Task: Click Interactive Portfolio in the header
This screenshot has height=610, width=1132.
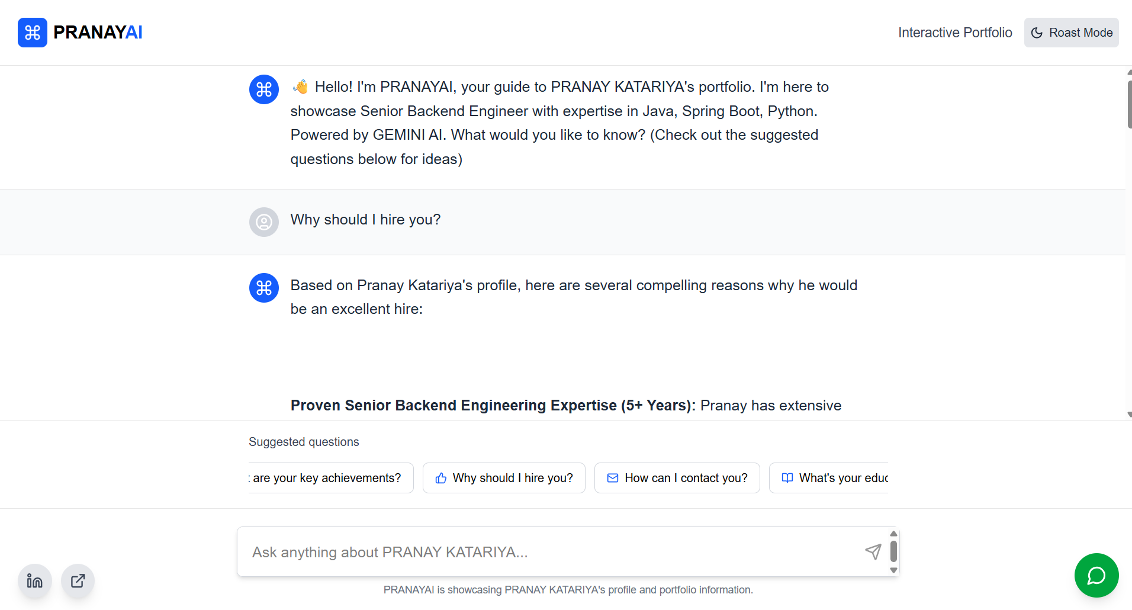Action: coord(954,33)
